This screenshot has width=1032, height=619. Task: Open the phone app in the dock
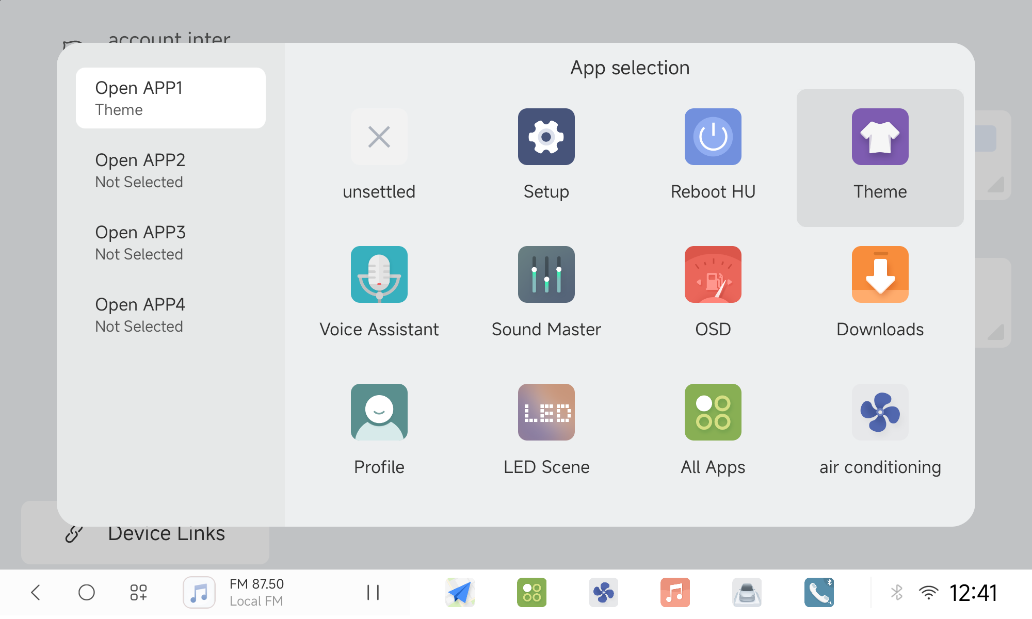pos(818,592)
